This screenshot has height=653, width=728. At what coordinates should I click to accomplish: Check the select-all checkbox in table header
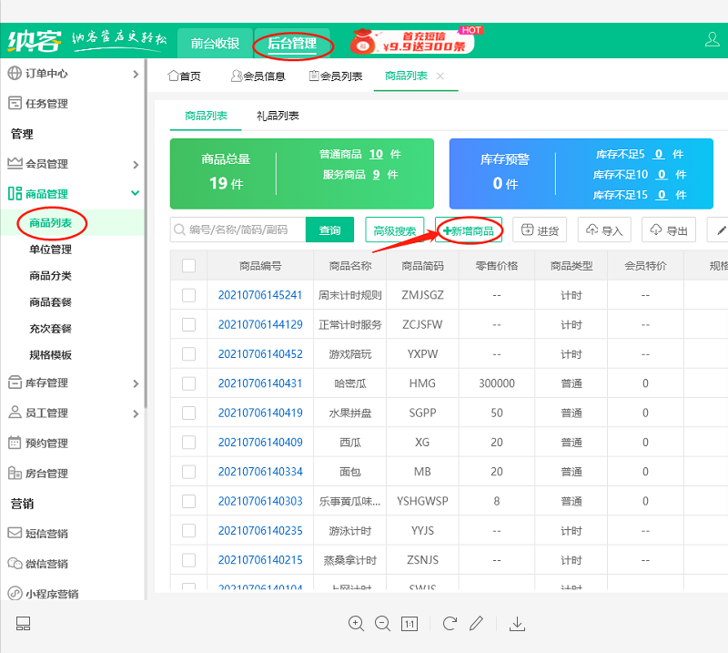188,266
